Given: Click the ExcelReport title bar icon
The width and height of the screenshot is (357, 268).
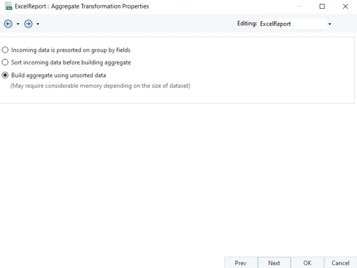Looking at the screenshot, I should [x=8, y=6].
